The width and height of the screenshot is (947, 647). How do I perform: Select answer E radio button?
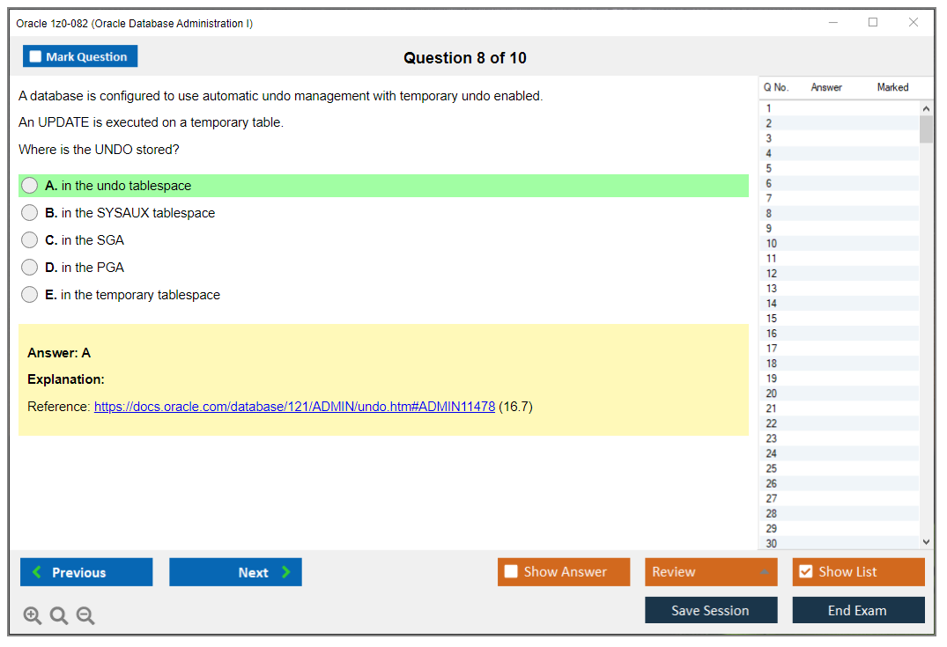point(29,294)
